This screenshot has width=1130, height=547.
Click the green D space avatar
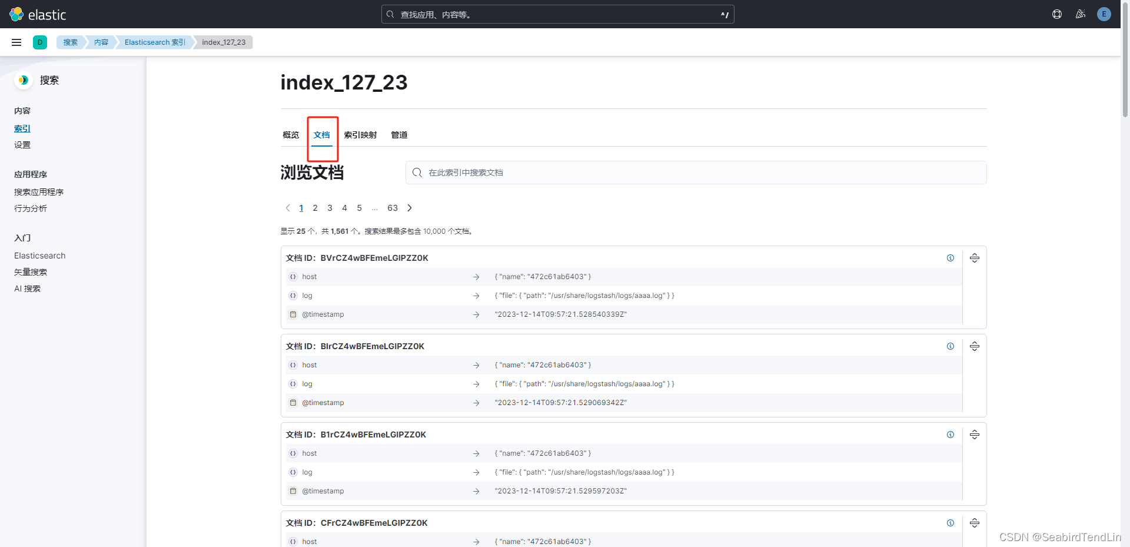pyautogui.click(x=40, y=42)
